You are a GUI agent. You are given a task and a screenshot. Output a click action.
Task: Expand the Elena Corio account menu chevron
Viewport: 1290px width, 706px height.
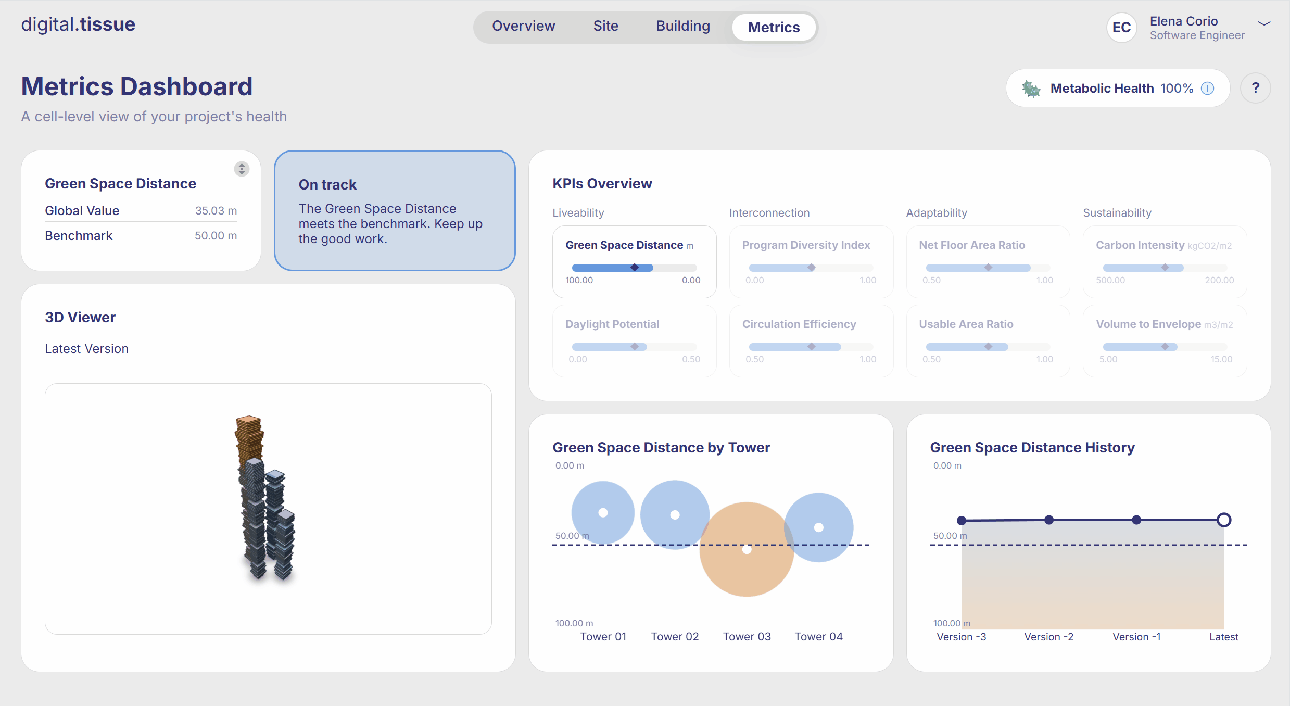pyautogui.click(x=1264, y=23)
